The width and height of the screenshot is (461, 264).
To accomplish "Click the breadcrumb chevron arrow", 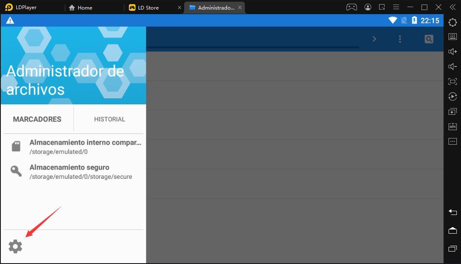I will 374,39.
